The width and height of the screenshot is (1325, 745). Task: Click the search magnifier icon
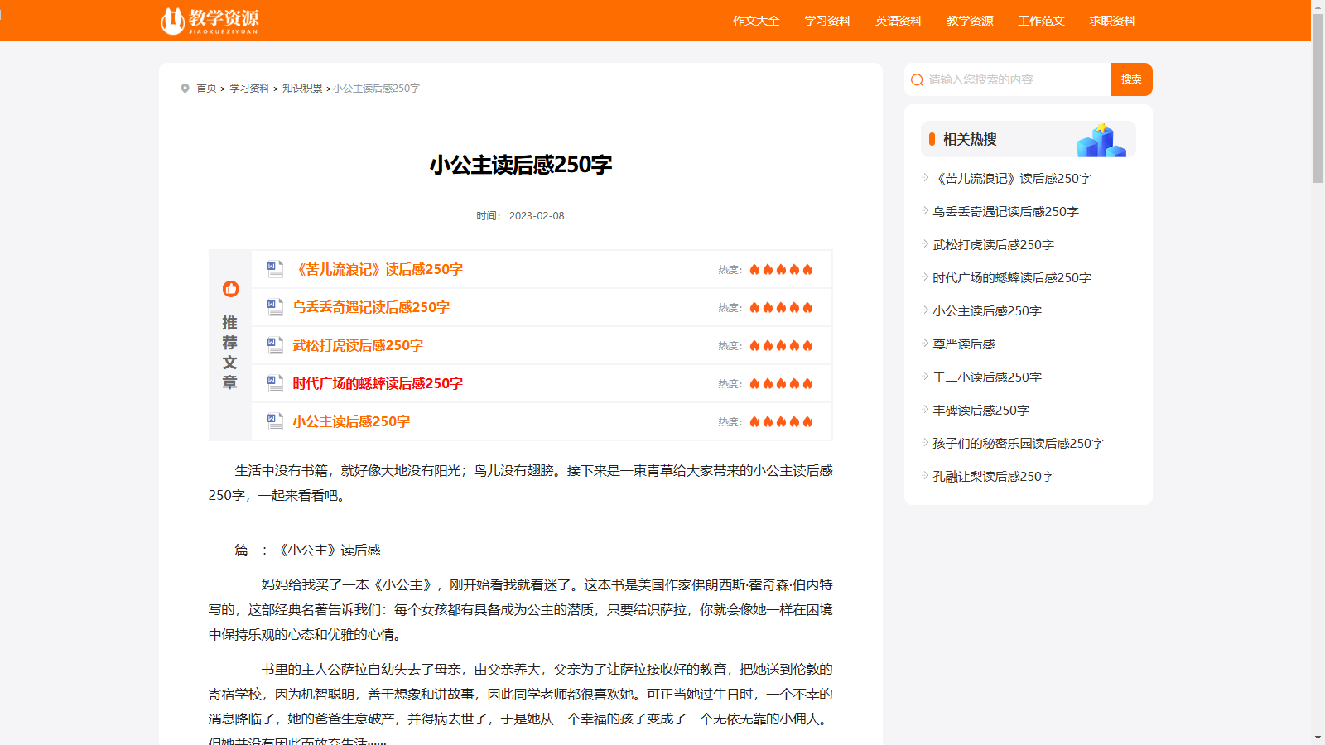click(x=917, y=80)
